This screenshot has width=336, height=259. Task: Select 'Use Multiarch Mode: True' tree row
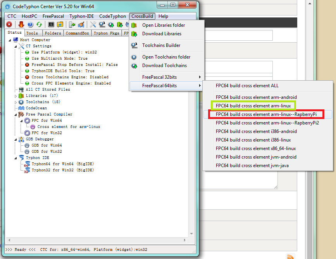pyautogui.click(x=60, y=59)
